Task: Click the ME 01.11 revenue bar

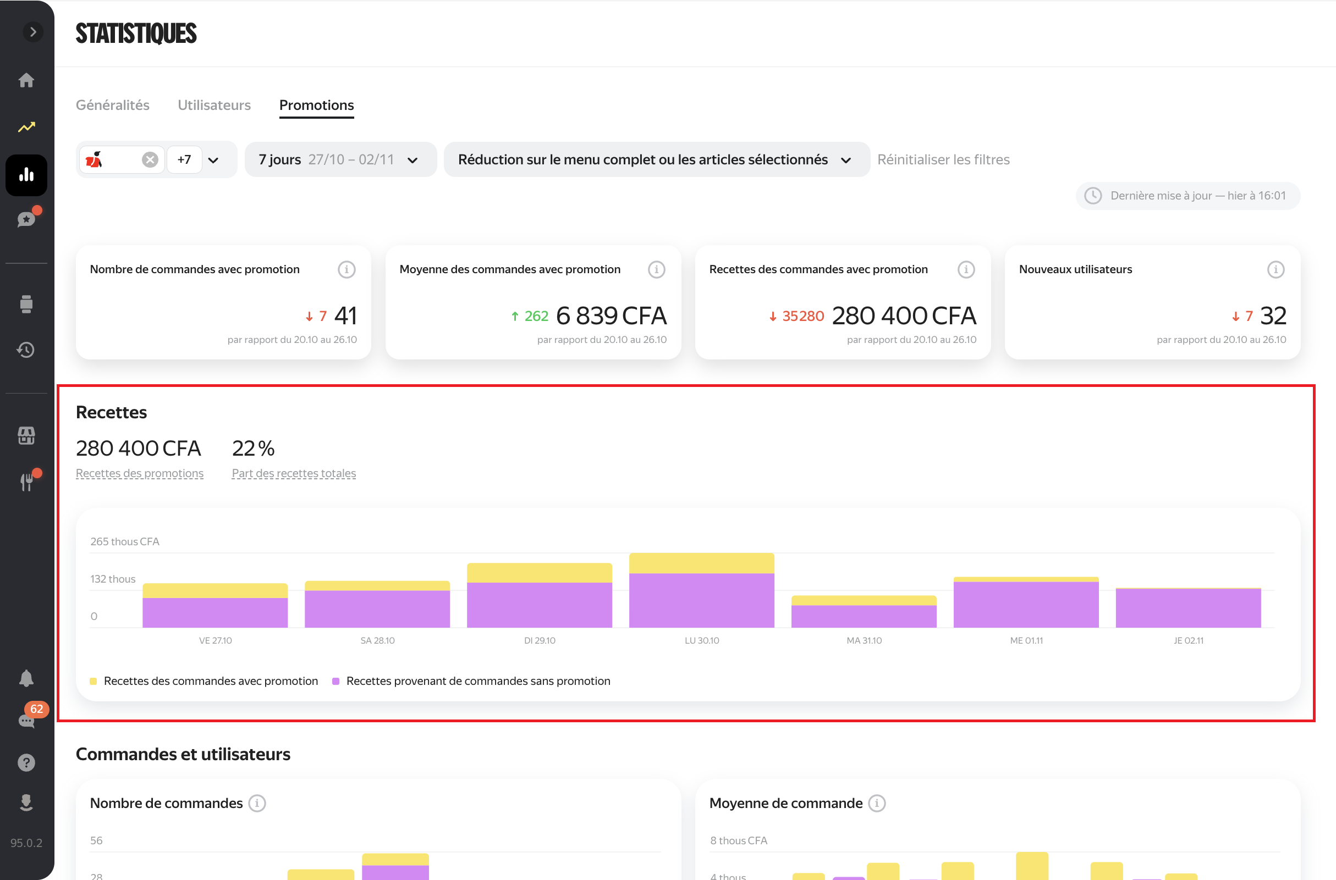Action: click(x=1026, y=602)
